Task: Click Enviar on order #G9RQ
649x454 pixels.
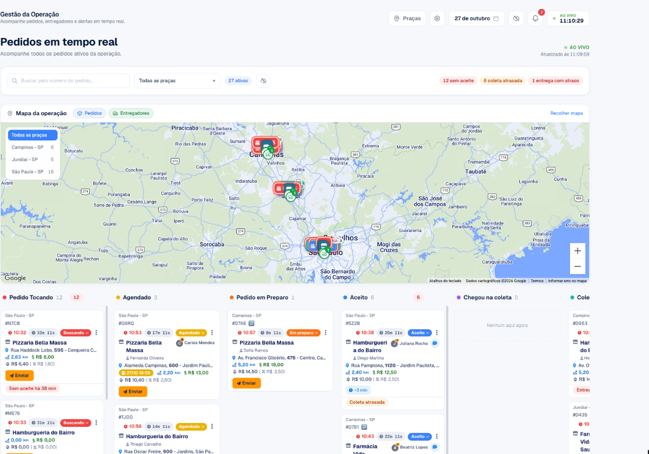Action: coord(133,391)
